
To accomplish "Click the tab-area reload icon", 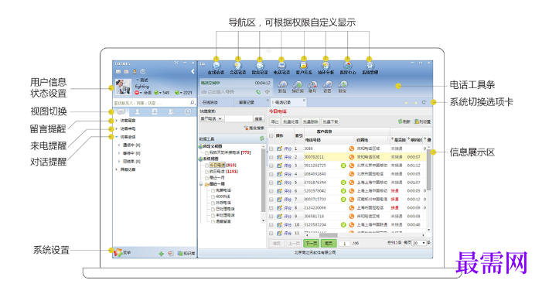I will [424, 102].
